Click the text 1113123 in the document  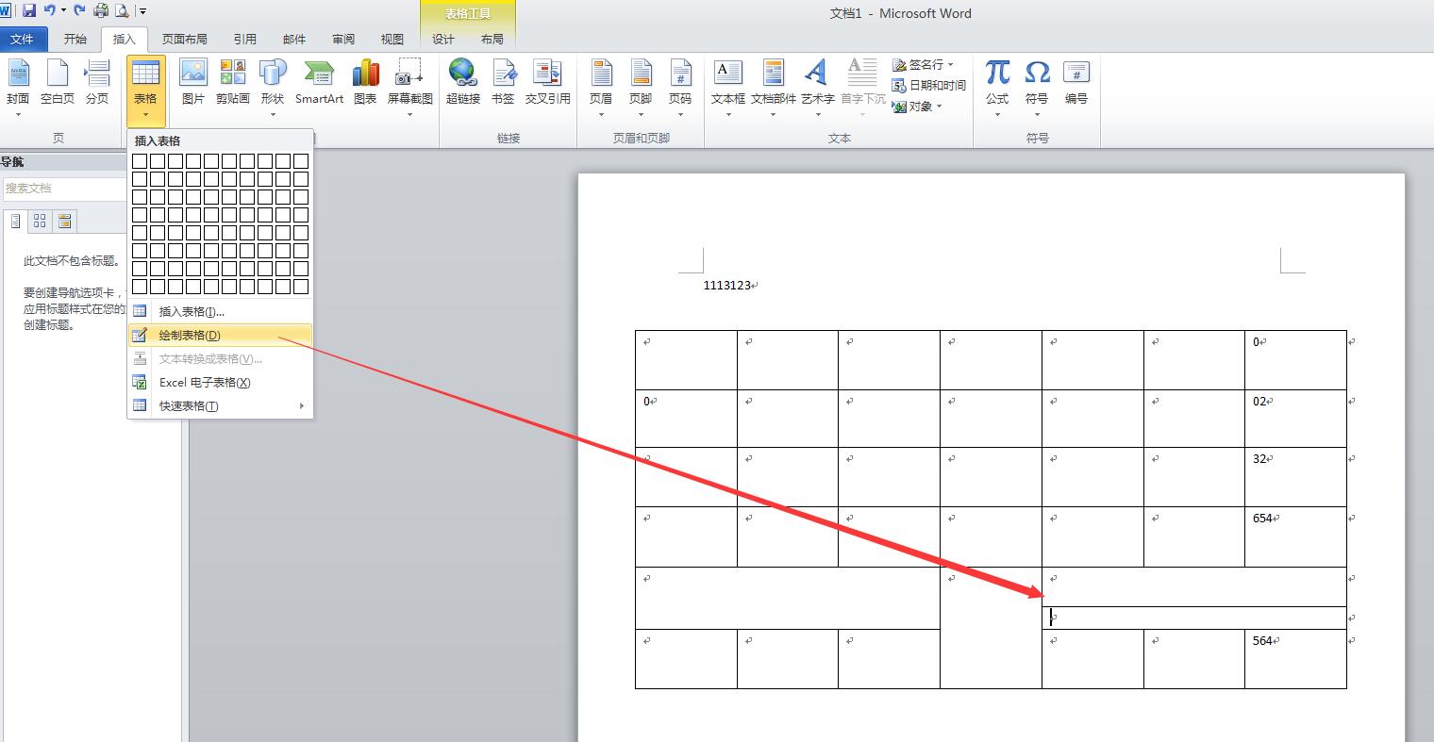pos(727,285)
